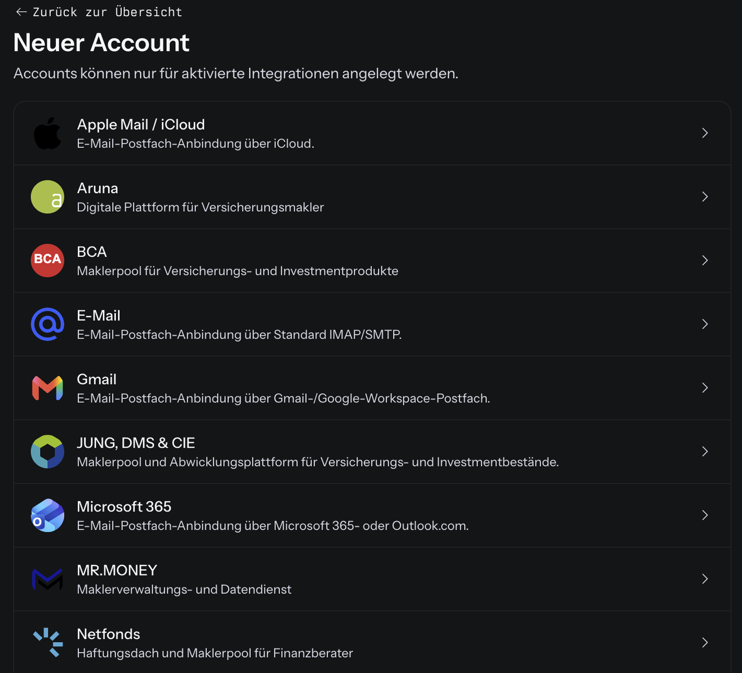
Task: Click 'Digitale Plattform für Versicherungsmakler' description
Action: [x=200, y=207]
